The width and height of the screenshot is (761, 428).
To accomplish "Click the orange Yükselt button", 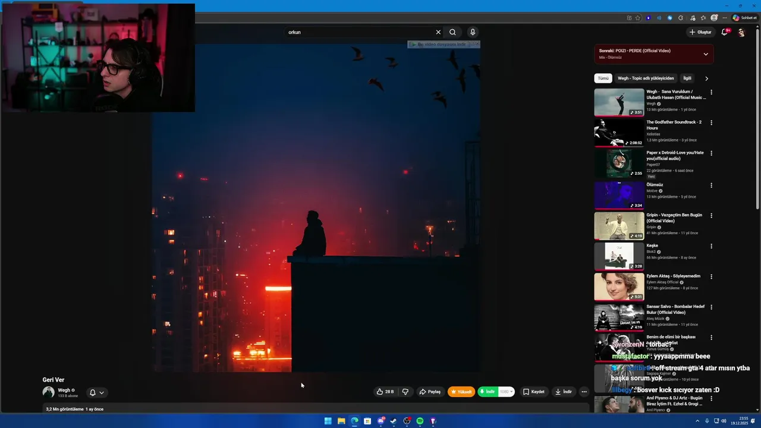I will [x=461, y=392].
